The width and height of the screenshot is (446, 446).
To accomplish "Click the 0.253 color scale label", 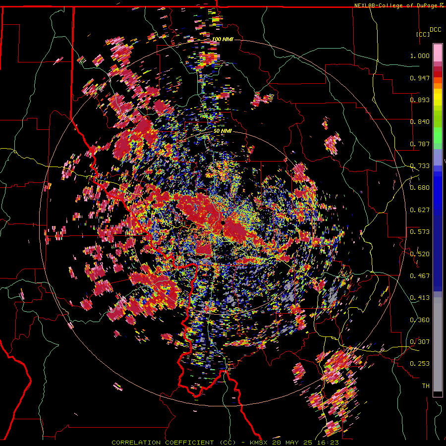I will [420, 364].
